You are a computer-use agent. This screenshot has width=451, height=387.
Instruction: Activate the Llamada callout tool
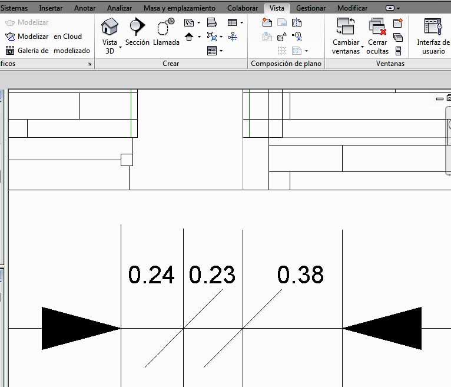pyautogui.click(x=166, y=32)
